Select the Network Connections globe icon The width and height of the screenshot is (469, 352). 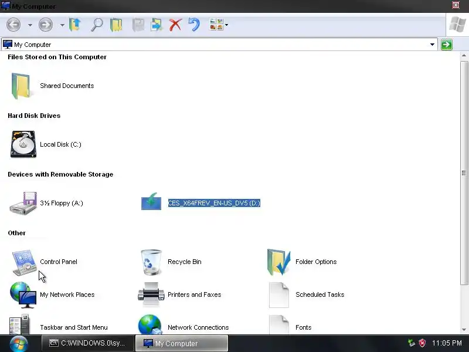point(150,324)
